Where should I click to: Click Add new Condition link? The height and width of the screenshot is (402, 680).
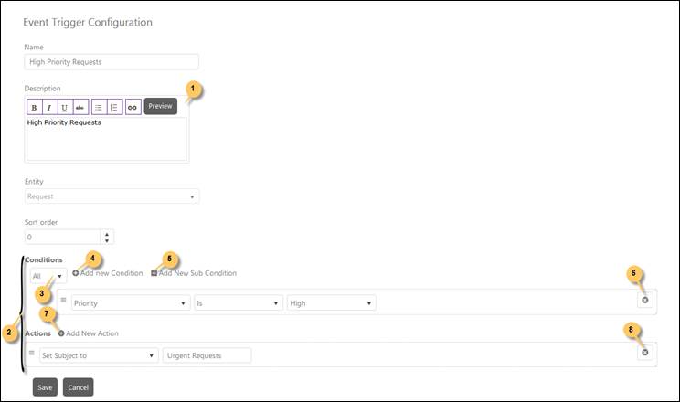click(108, 273)
